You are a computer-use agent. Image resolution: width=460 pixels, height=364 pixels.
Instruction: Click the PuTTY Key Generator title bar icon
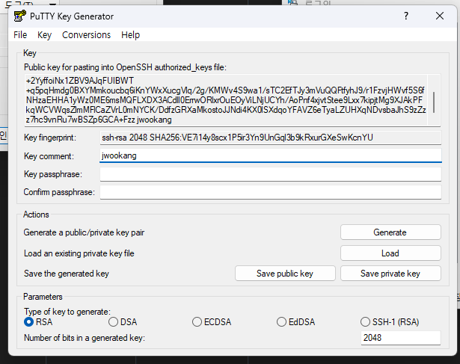pyautogui.click(x=19, y=16)
